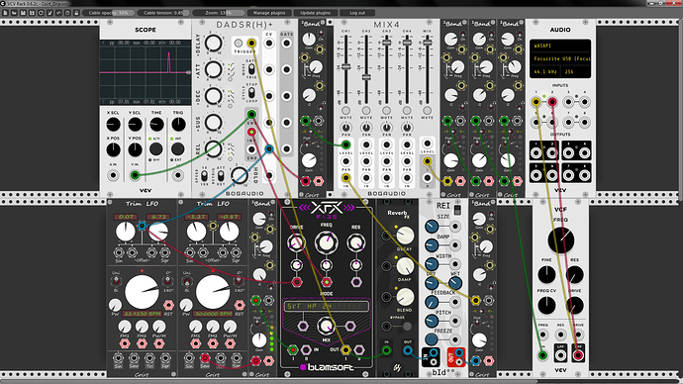683x384 pixels.
Task: Open the Audio driver WASAPI selector
Action: coord(560,46)
